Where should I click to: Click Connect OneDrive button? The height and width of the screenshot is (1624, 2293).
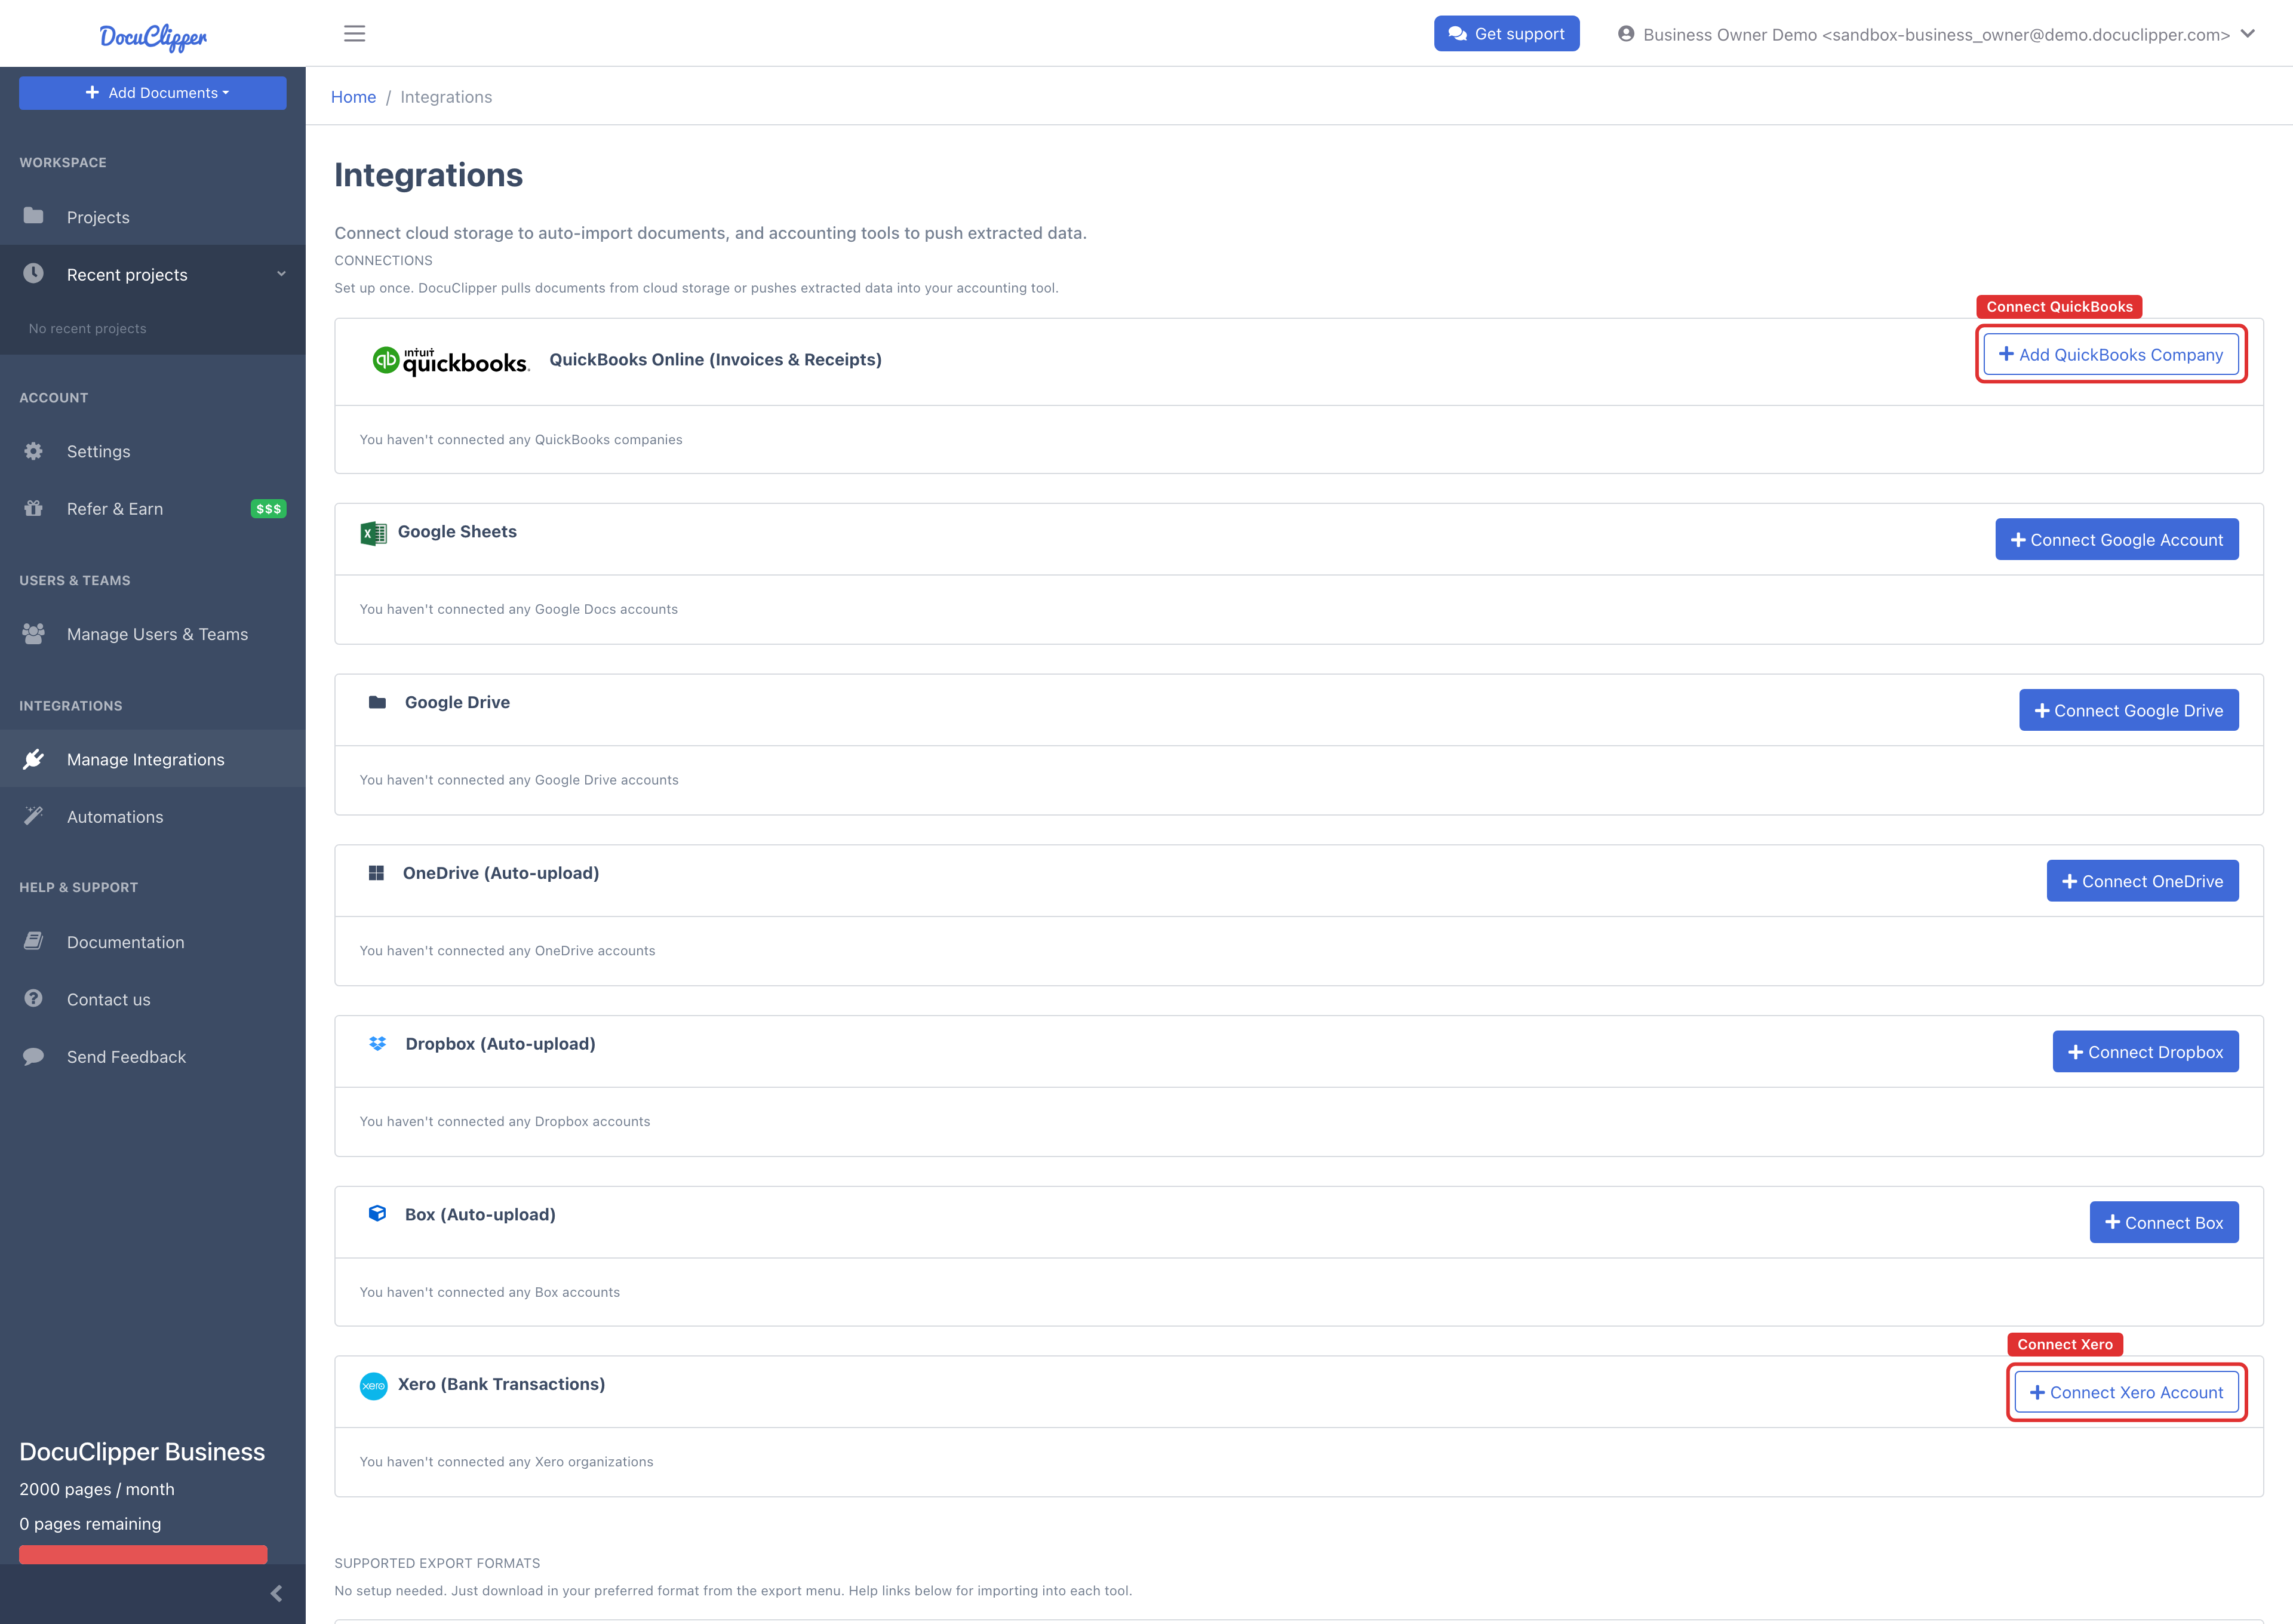pos(2143,881)
